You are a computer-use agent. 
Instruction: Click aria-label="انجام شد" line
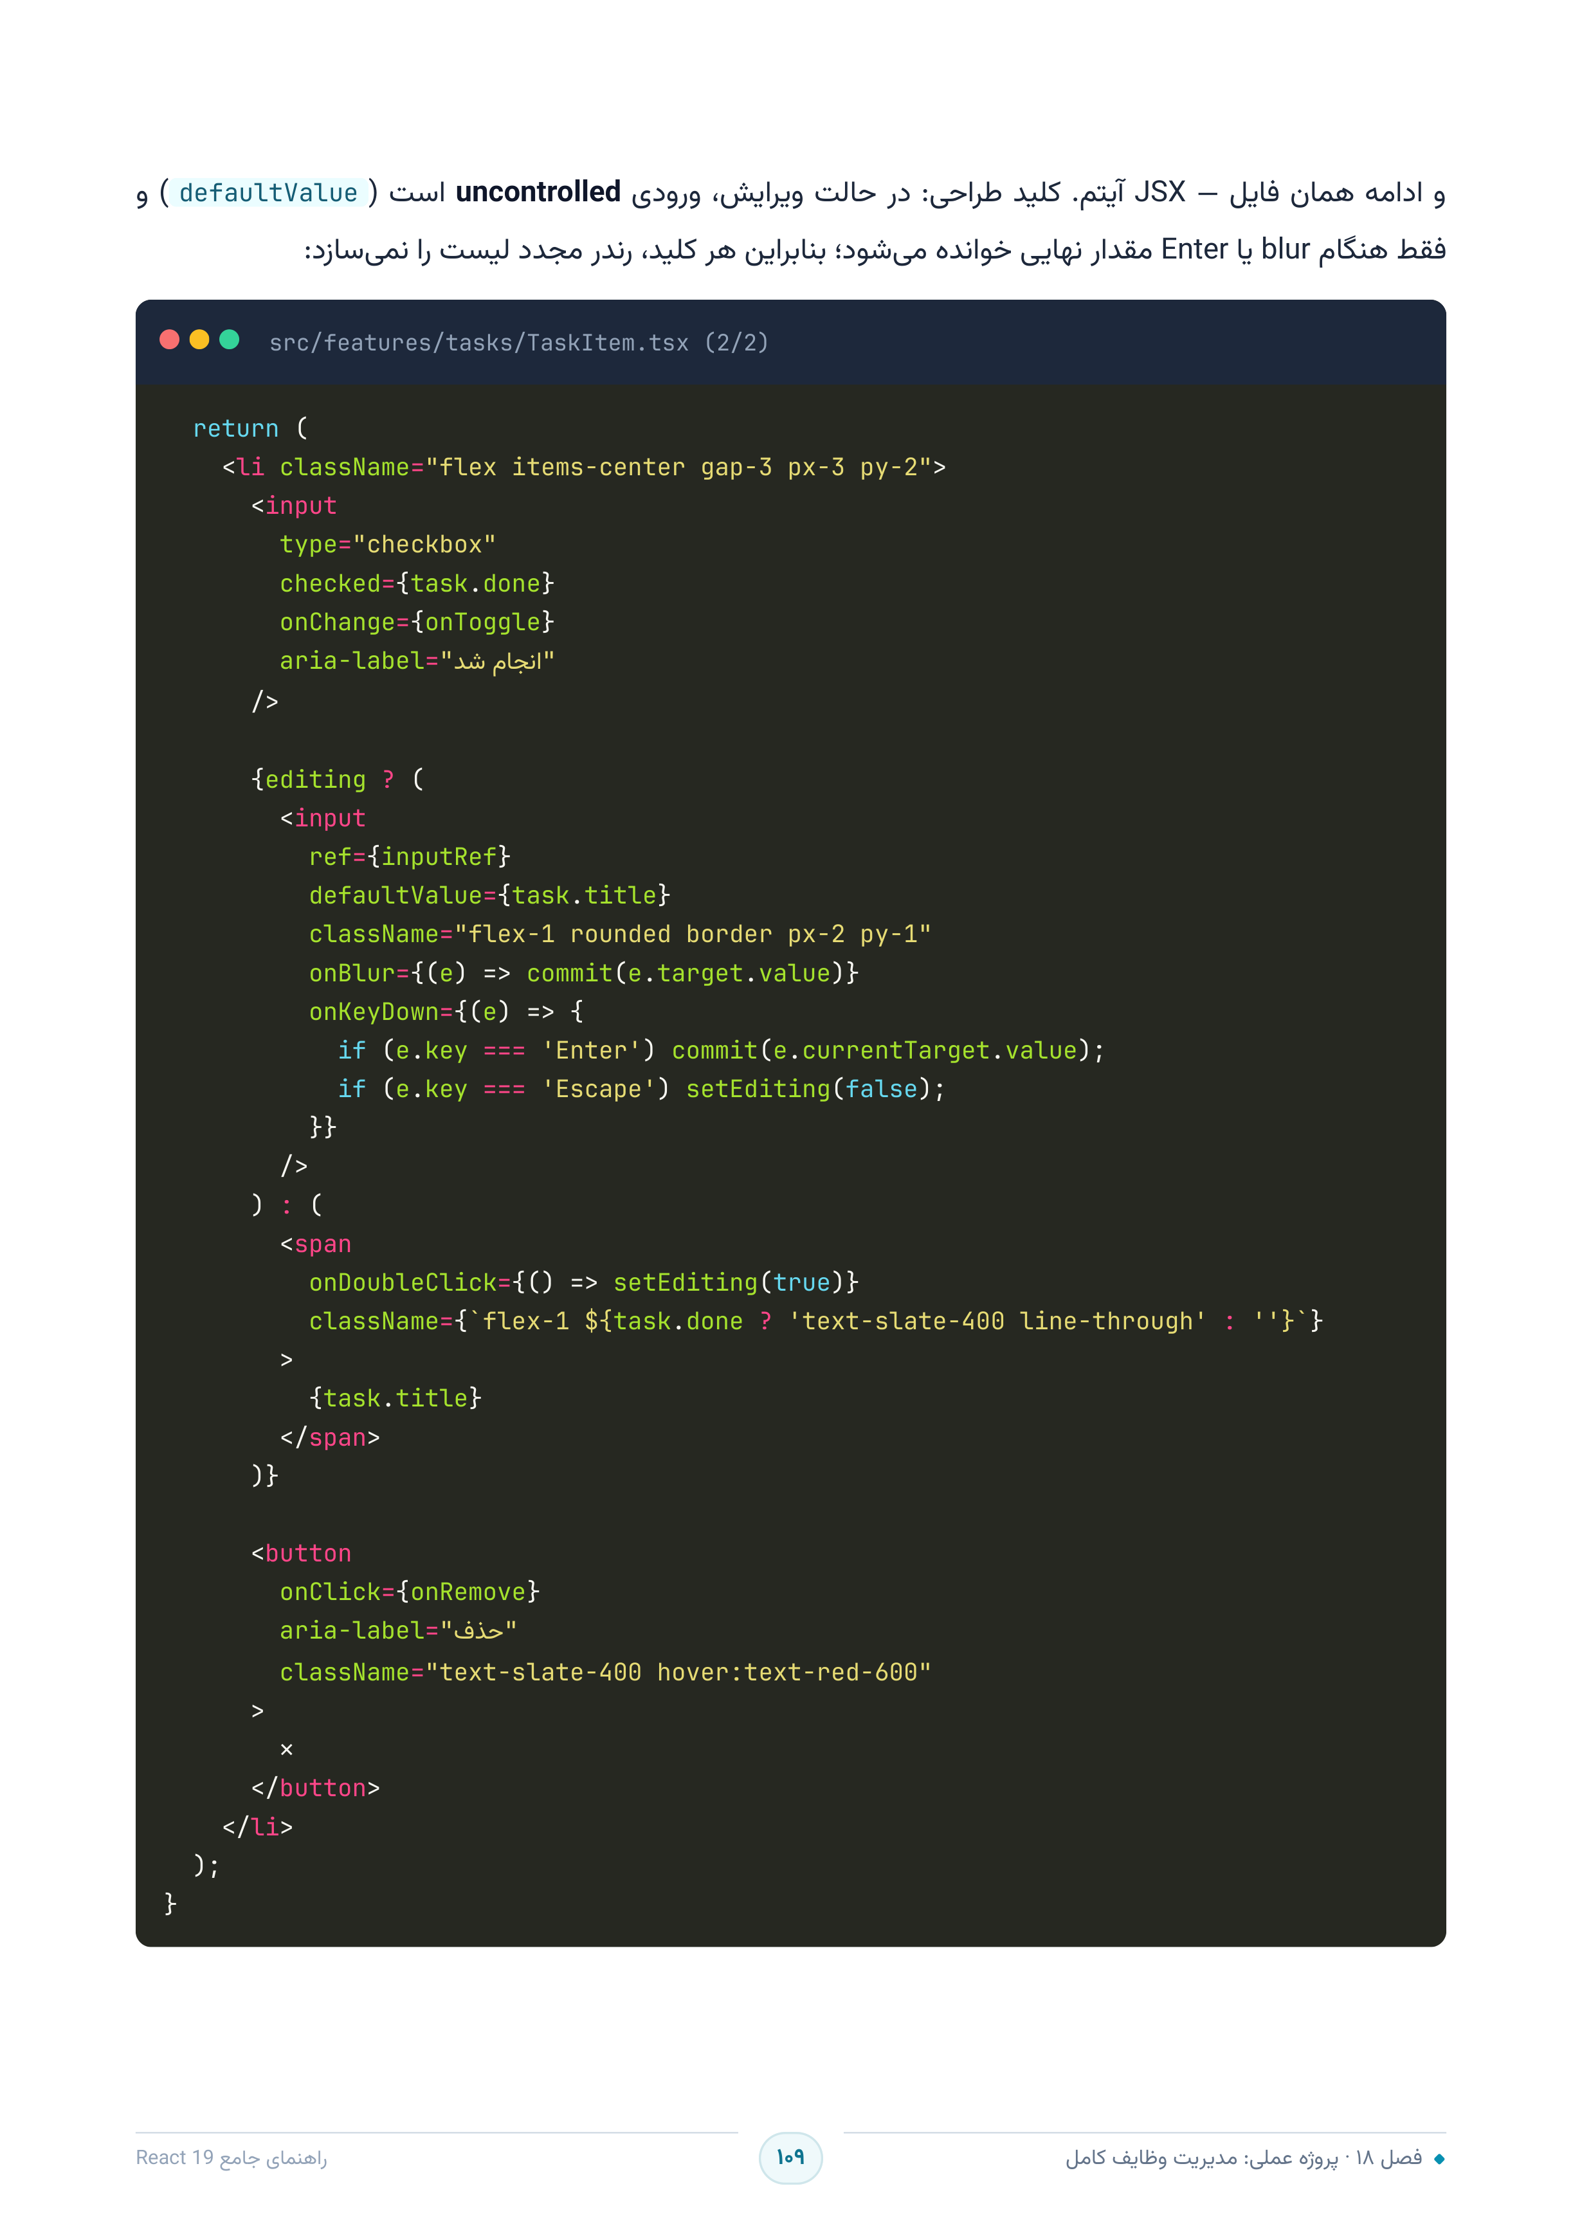pos(417,661)
